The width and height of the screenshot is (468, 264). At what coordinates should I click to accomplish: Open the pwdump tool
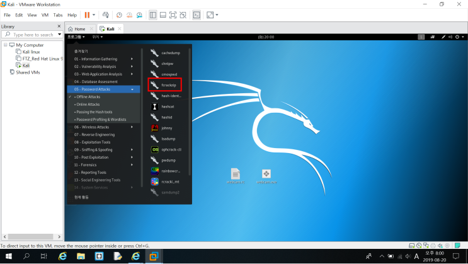click(x=163, y=161)
